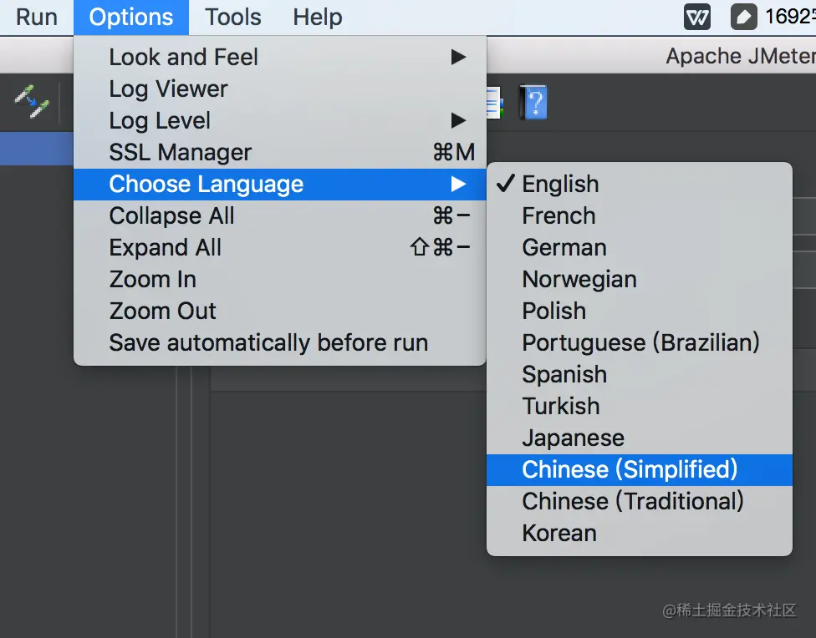This screenshot has height=638, width=816.
Task: Click the note app icon in menu bar
Action: click(743, 18)
